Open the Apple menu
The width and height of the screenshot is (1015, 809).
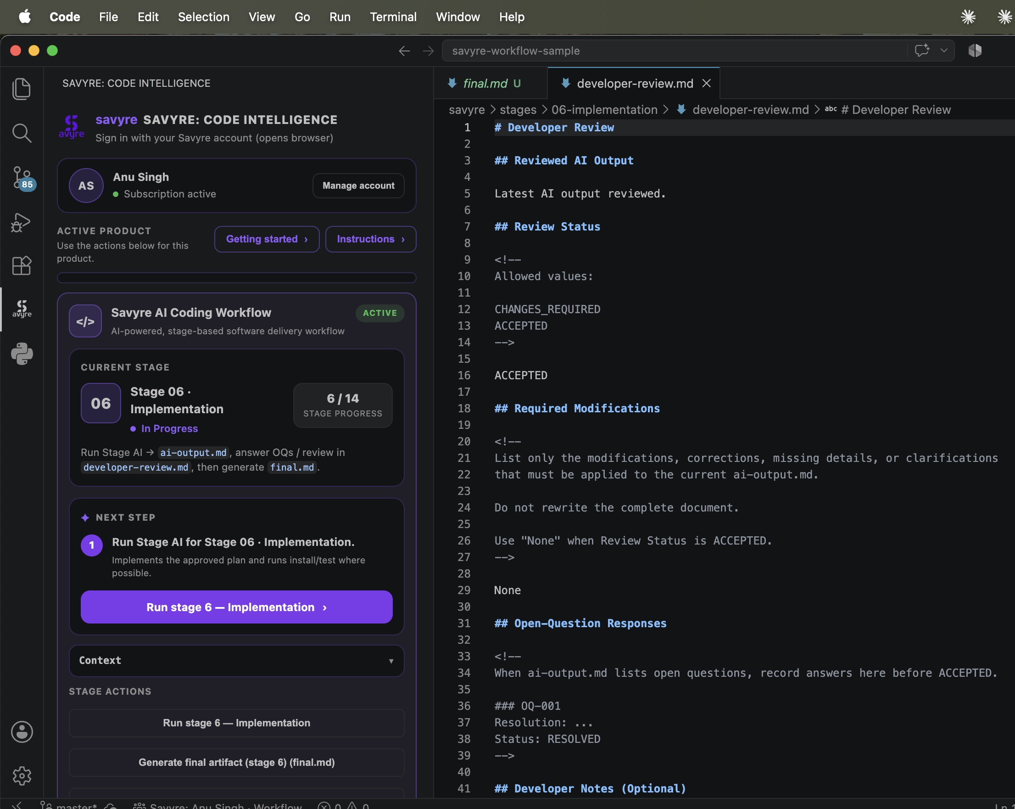(x=24, y=17)
